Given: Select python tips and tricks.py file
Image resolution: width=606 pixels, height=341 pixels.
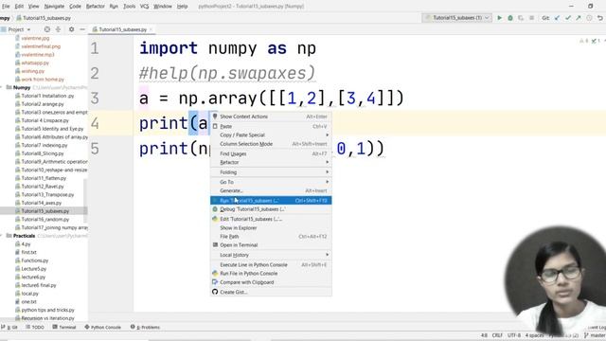Looking at the screenshot, I should (x=45, y=310).
